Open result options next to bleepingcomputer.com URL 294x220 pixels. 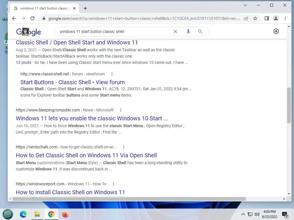pyautogui.click(x=121, y=110)
